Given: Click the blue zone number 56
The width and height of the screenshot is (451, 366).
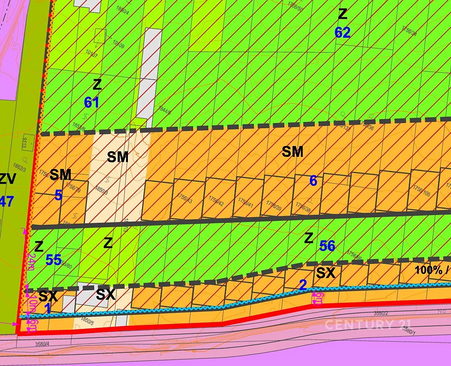Looking at the screenshot, I should click(327, 246).
